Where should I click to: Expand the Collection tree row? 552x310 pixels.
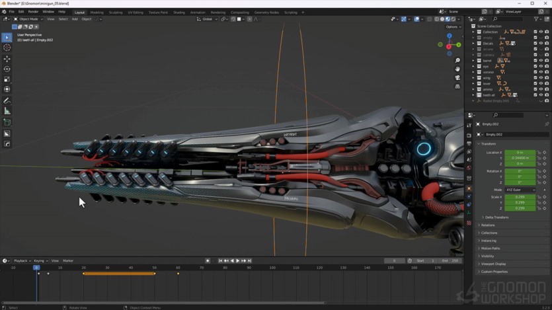(473, 32)
